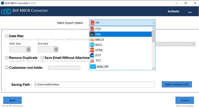The width and height of the screenshot is (199, 108).
Task: Click the MSG round icon
Action: [92, 45]
